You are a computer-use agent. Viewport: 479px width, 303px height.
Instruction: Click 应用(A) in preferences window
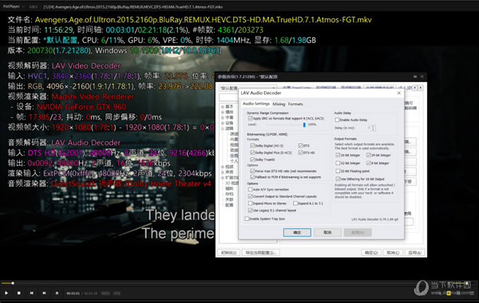415,253
